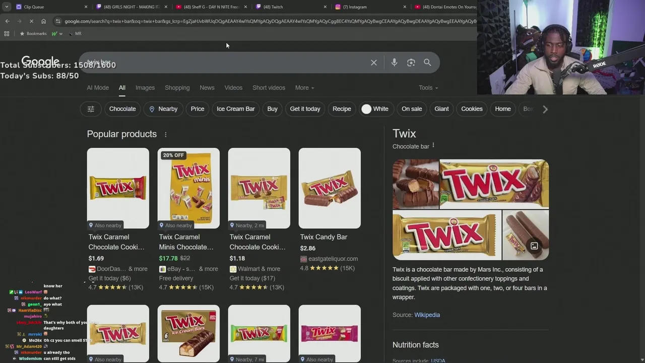This screenshot has width=645, height=363.
Task: Expand the More search categories dropdown
Action: click(x=304, y=88)
